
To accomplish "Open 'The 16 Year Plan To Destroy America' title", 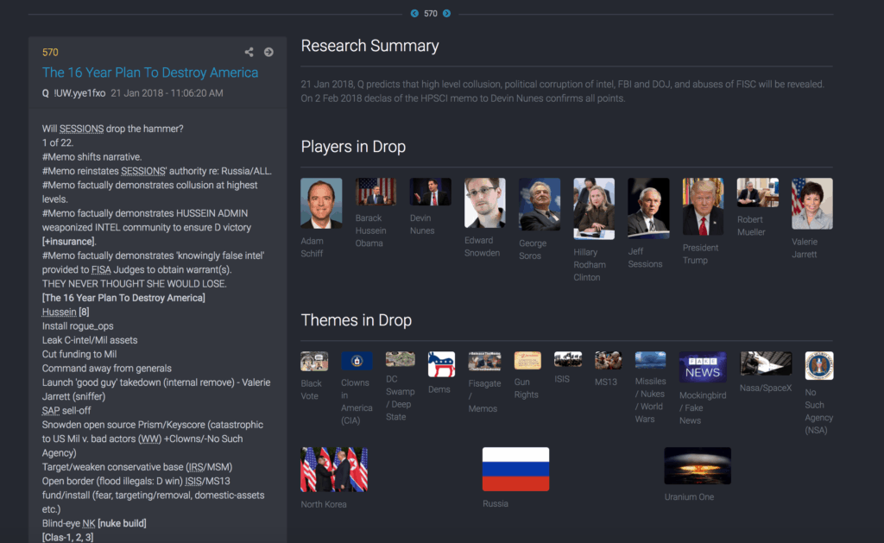I will pyautogui.click(x=150, y=73).
